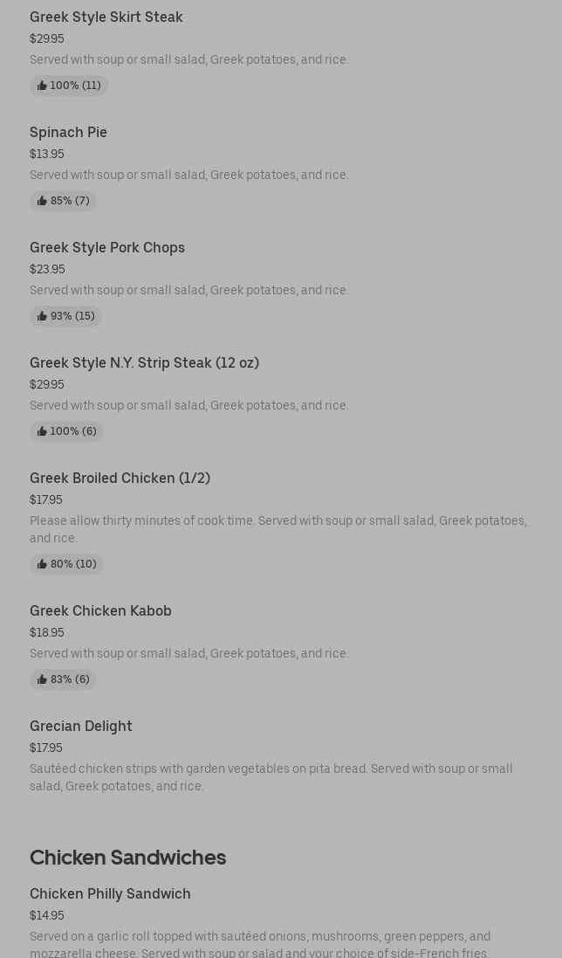Click thumbs-up icon for Greek Broiled Chicken
The height and width of the screenshot is (958, 562).
click(x=42, y=564)
